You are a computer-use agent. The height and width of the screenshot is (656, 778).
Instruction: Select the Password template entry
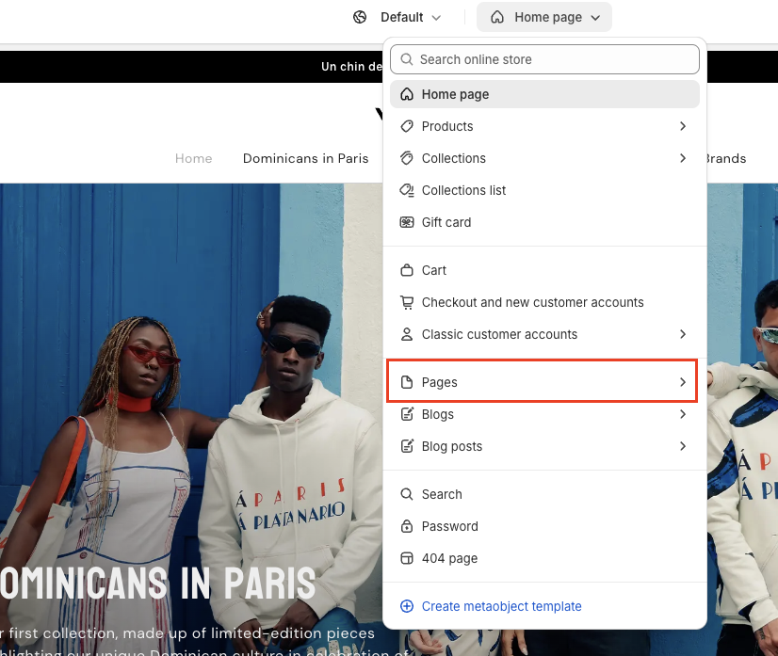tap(544, 526)
